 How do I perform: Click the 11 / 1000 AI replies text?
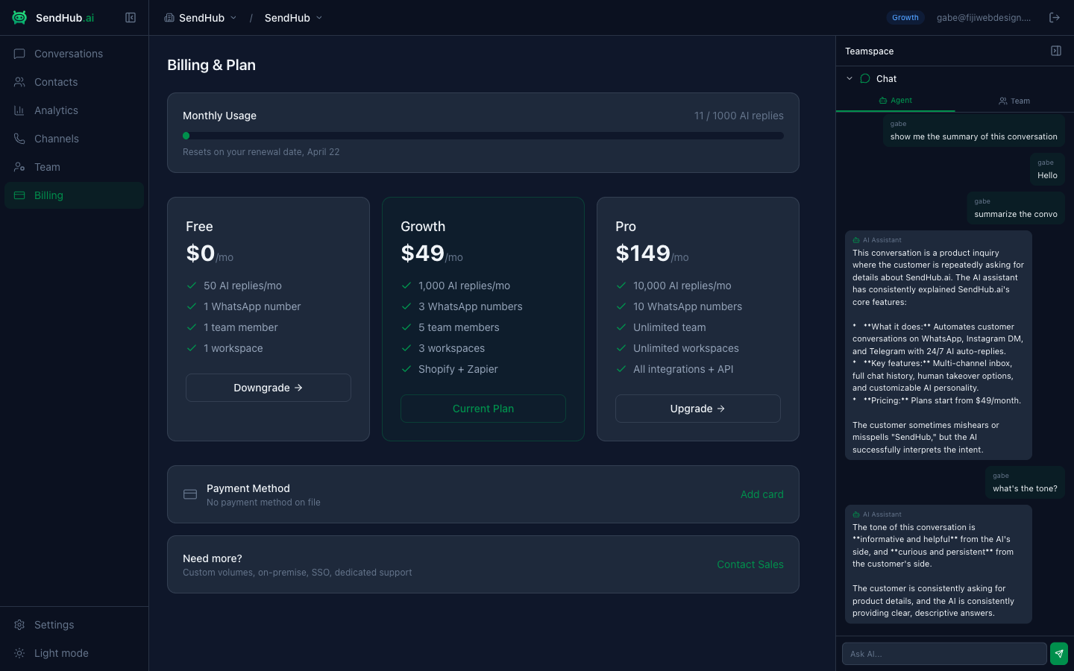click(x=739, y=116)
